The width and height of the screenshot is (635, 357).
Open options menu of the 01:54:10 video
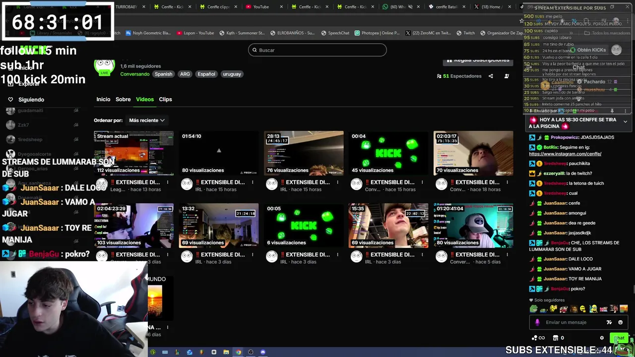click(253, 182)
